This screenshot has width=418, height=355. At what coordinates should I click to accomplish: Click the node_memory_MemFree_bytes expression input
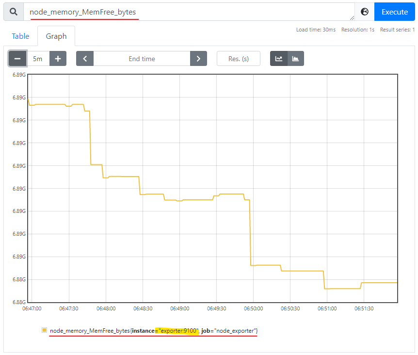[x=189, y=12]
